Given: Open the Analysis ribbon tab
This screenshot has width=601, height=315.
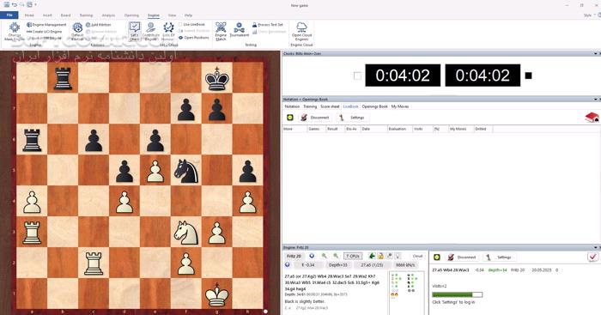Looking at the screenshot, I should click(108, 15).
